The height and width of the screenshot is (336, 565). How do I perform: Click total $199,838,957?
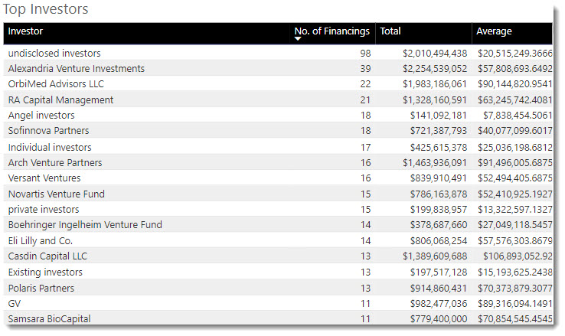[438, 210]
